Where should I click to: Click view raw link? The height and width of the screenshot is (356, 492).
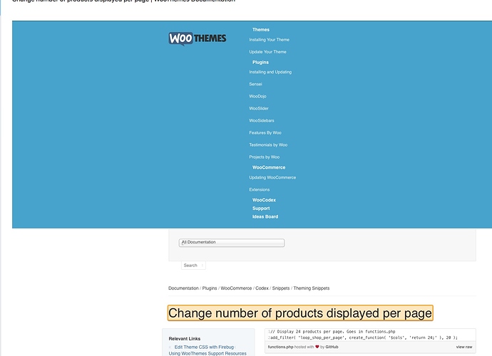click(x=464, y=347)
